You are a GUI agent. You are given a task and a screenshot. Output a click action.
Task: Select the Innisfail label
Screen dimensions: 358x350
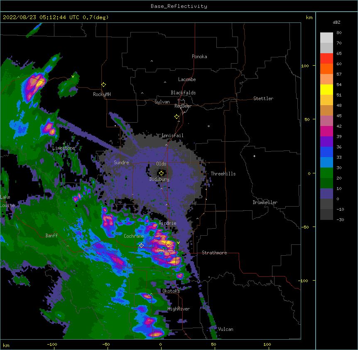(x=172, y=136)
